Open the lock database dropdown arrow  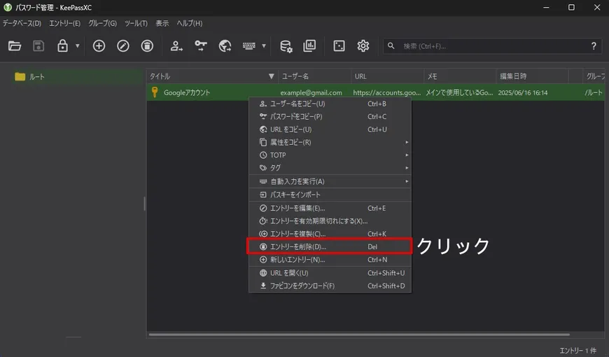77,45
